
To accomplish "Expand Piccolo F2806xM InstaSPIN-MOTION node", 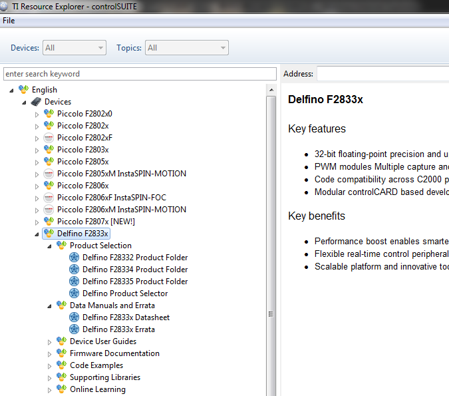I will pos(37,210).
